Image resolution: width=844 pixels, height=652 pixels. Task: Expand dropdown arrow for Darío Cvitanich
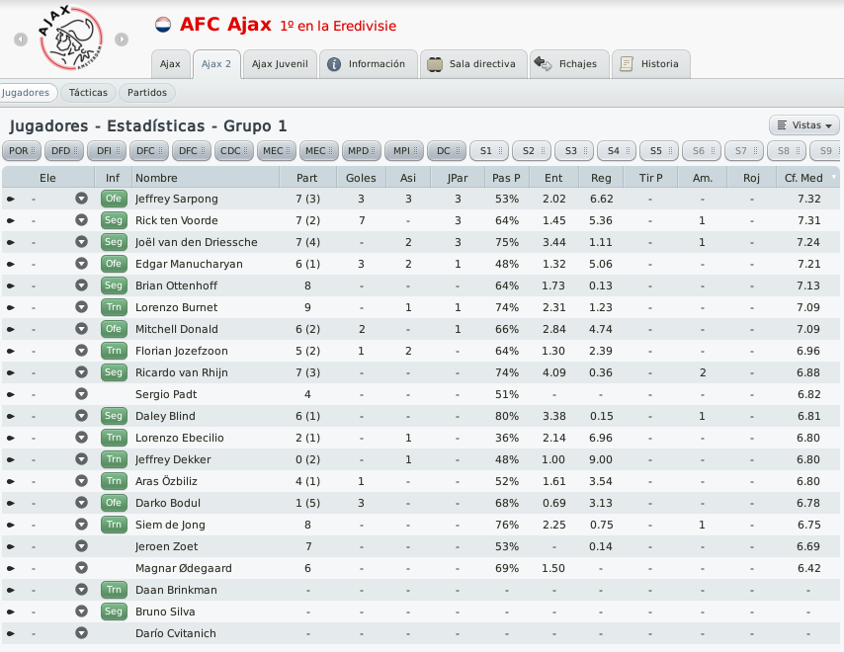pyautogui.click(x=81, y=633)
